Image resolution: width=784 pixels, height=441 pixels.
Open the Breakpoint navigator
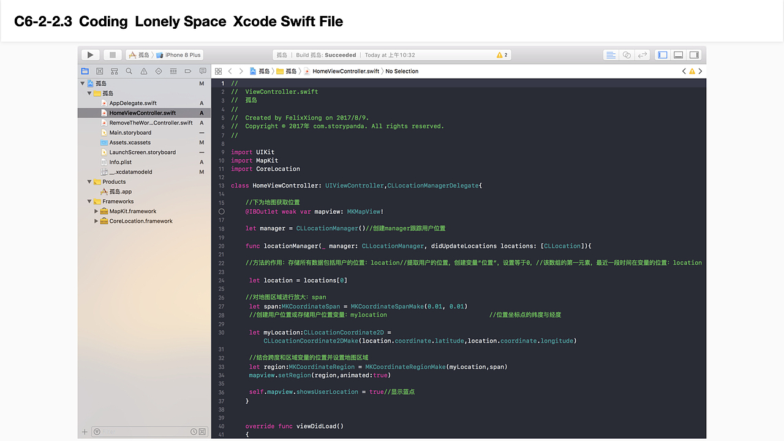[187, 71]
